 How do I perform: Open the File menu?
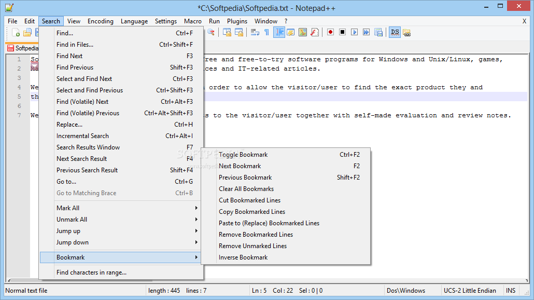point(12,21)
